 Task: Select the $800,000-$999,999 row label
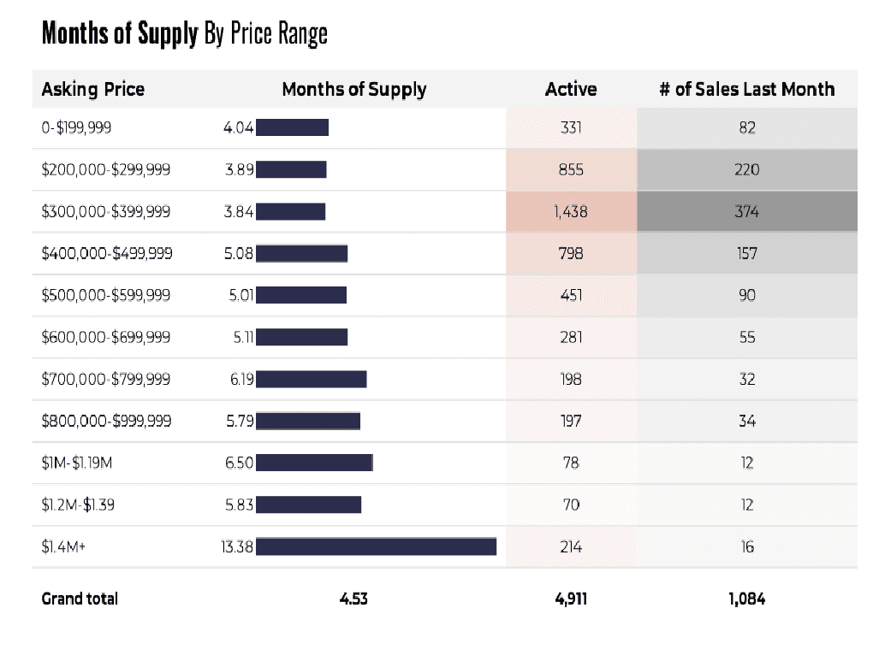(x=106, y=421)
